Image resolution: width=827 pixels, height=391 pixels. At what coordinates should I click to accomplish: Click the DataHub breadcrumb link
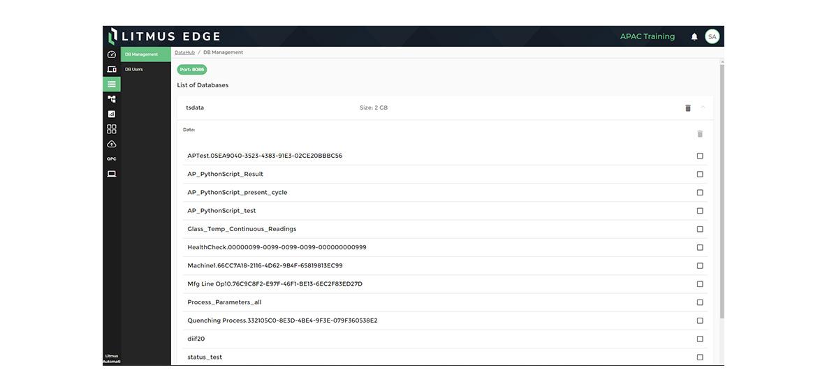coord(184,52)
